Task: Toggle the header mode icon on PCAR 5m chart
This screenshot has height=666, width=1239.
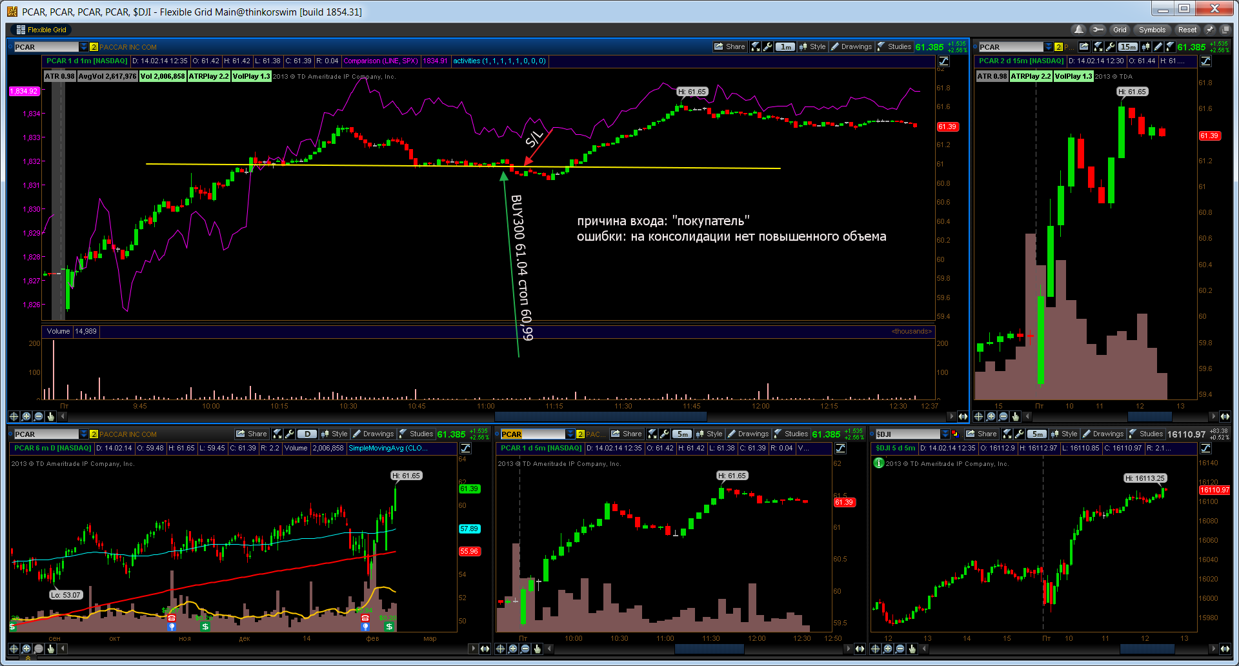Action: 840,448
